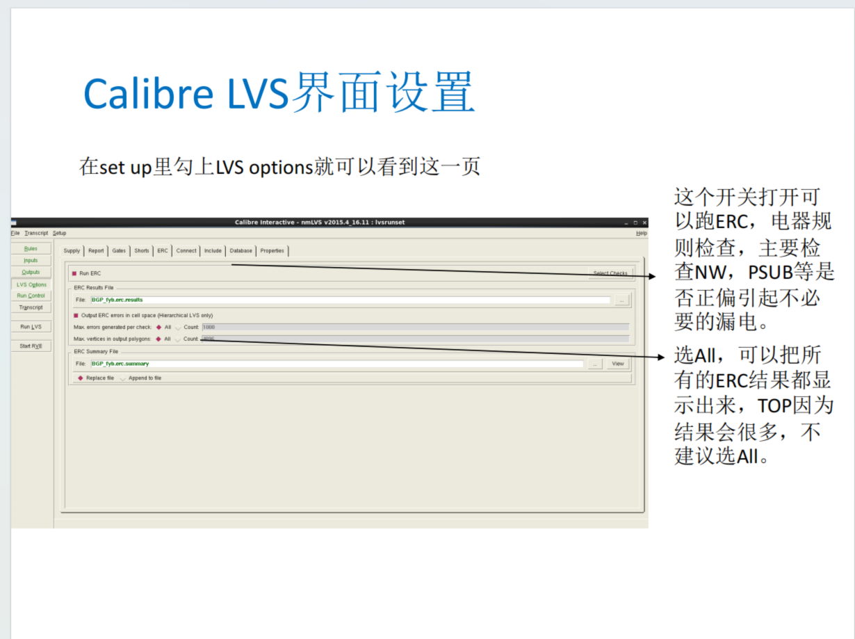Click the Run LVS button

(x=31, y=327)
